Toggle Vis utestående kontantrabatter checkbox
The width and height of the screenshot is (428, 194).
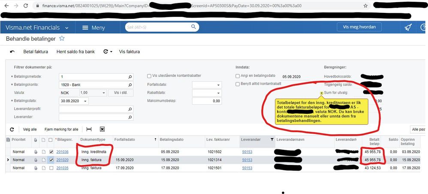tap(149, 76)
